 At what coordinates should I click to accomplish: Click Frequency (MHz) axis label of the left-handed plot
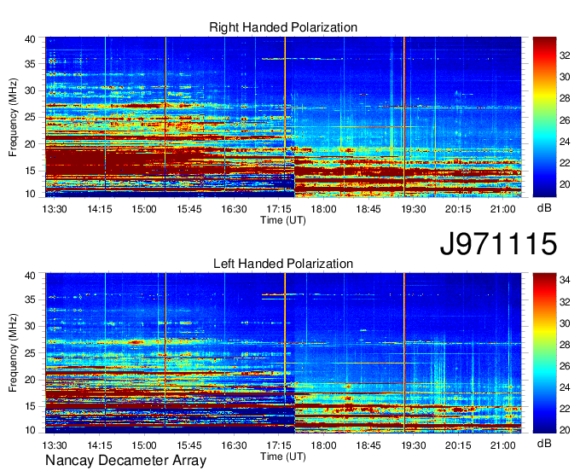13,353
